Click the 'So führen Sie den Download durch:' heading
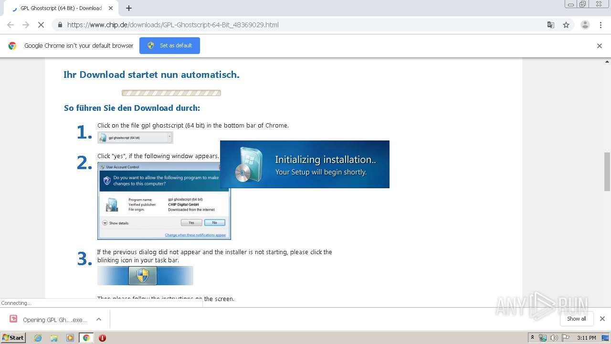 click(132, 108)
